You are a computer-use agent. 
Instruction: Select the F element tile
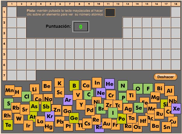148,88
